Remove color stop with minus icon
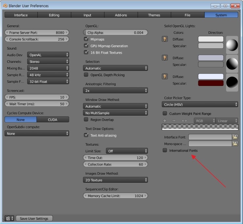 tap(174, 121)
